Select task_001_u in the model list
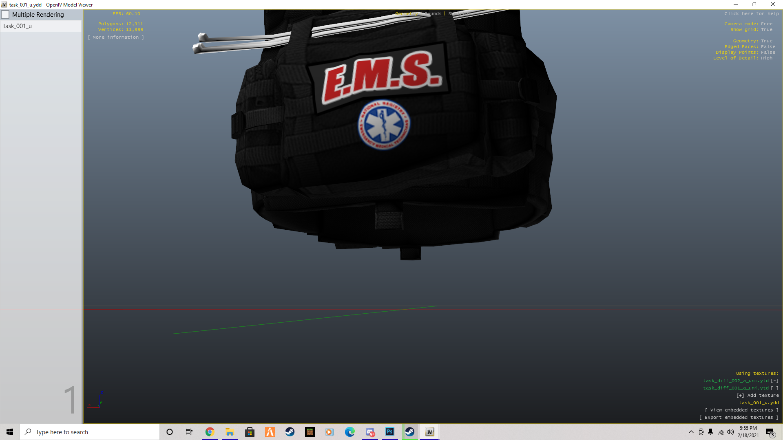This screenshot has width=783, height=440. 18,26
